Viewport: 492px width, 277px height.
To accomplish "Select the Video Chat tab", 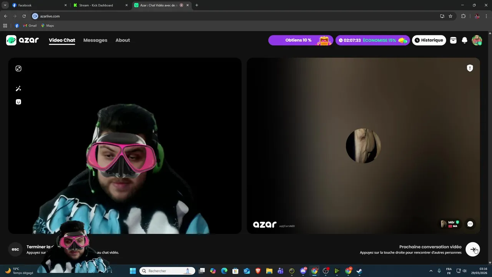I will (62, 40).
